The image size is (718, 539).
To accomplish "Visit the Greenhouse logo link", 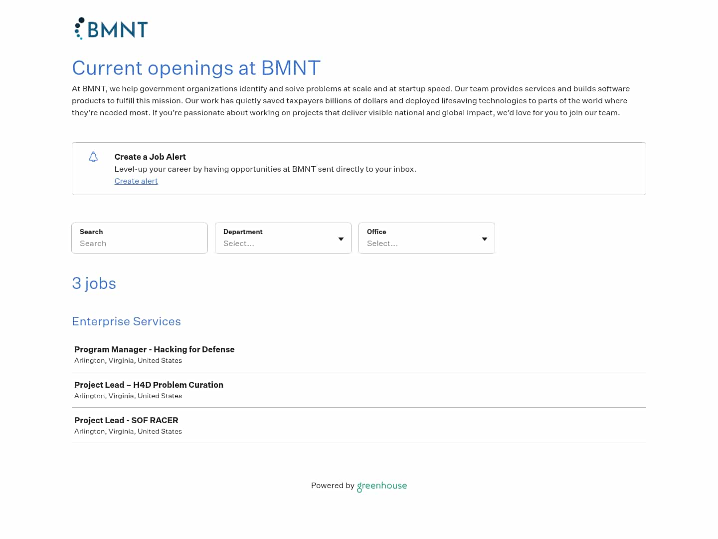I will tap(382, 486).
